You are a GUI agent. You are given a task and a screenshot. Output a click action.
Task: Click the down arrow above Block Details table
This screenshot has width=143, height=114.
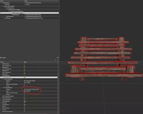pos(55,60)
